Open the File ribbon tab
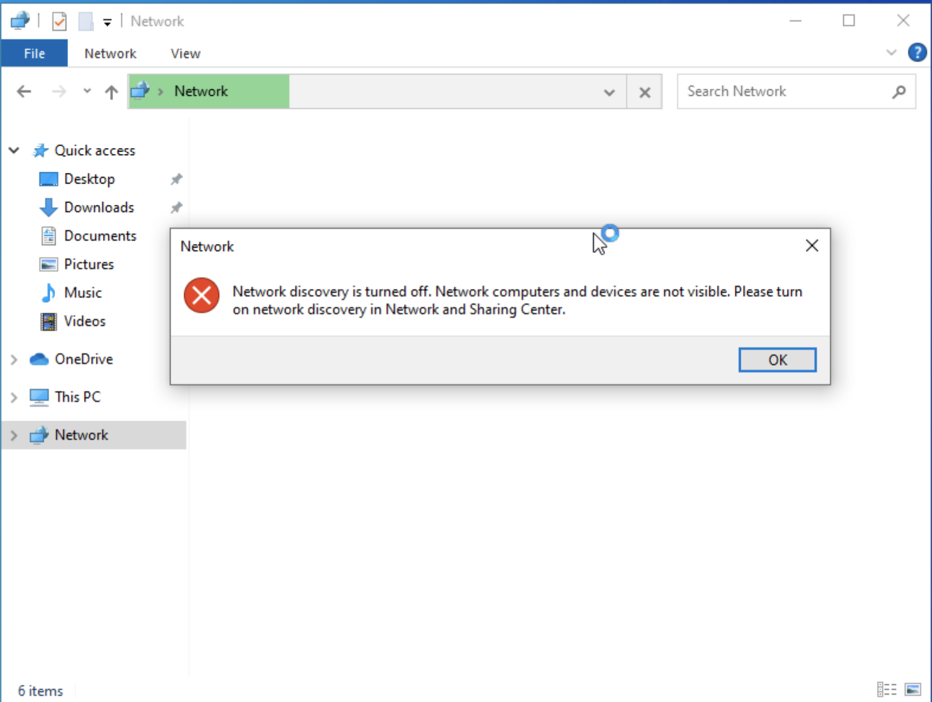Viewport: 932px width, 702px height. 34,54
